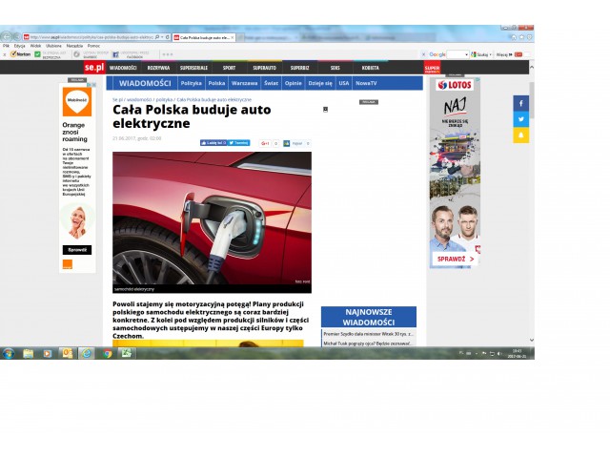
Task: Open Windows Start menu orb
Action: tap(8, 353)
